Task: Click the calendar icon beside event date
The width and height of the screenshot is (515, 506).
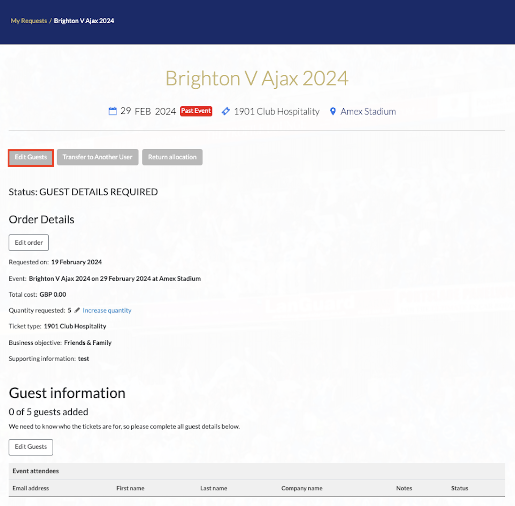Action: pos(113,111)
